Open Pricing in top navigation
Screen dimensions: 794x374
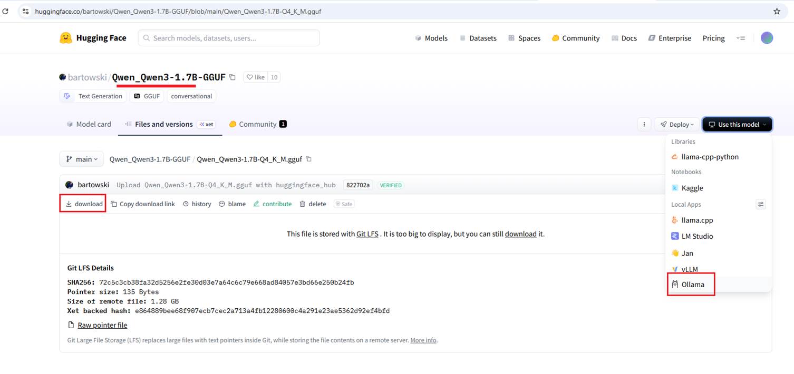(714, 38)
